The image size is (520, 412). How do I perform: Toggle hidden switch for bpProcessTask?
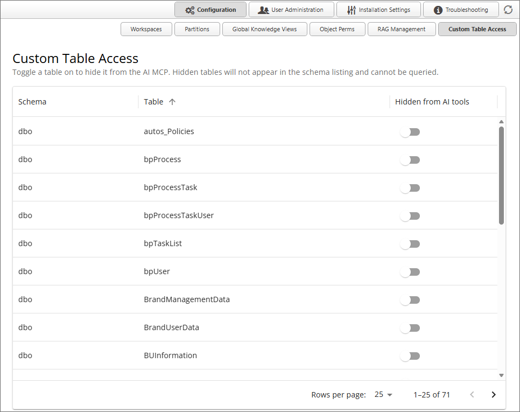pyautogui.click(x=410, y=188)
